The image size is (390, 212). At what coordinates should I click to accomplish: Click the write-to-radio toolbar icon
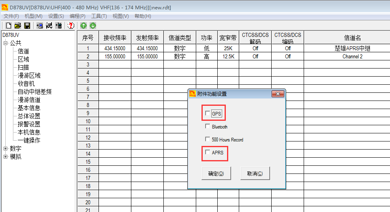(x=59, y=26)
